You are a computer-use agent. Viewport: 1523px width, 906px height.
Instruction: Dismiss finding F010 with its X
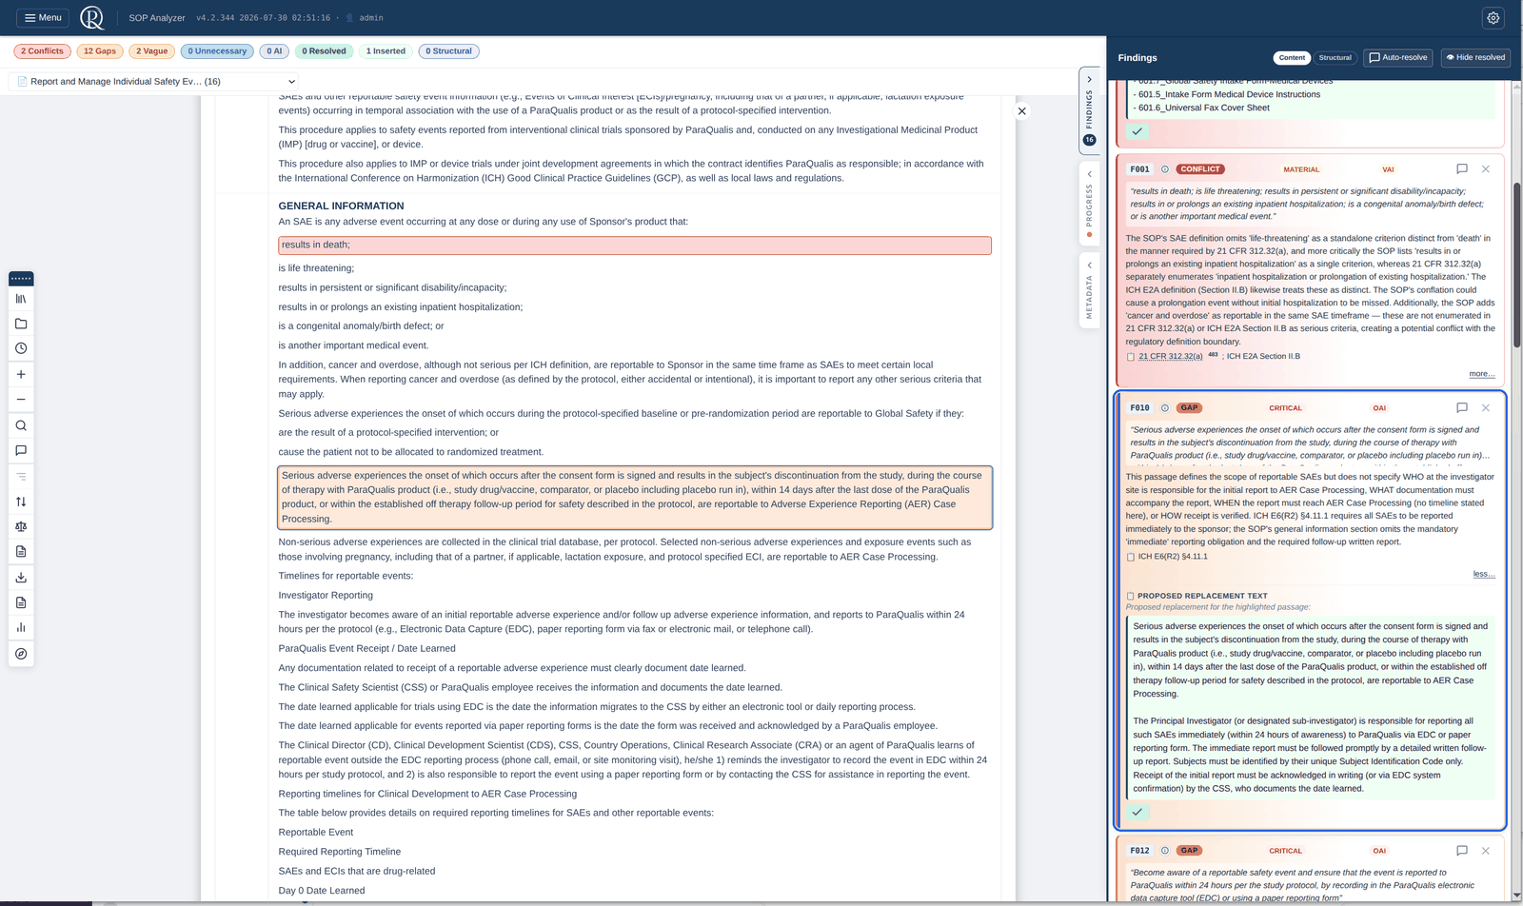1486,408
